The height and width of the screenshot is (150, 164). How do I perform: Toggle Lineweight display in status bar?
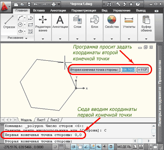(x=105, y=147)
